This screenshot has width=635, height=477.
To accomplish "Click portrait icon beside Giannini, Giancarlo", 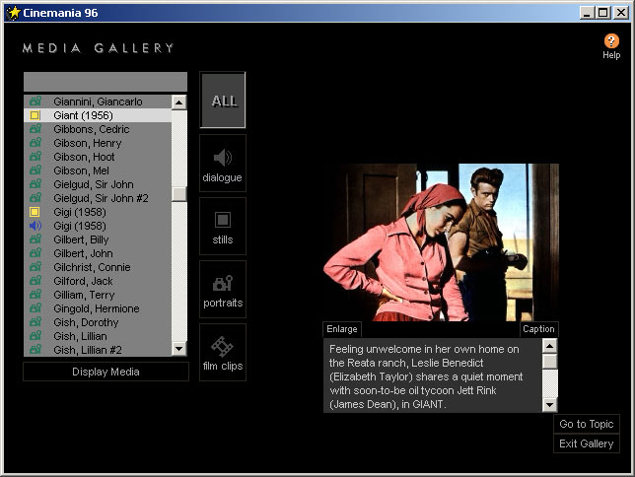I will (35, 102).
